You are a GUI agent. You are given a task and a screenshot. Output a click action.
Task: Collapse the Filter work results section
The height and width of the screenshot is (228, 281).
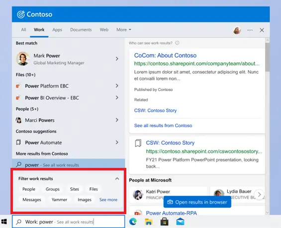[117, 179]
